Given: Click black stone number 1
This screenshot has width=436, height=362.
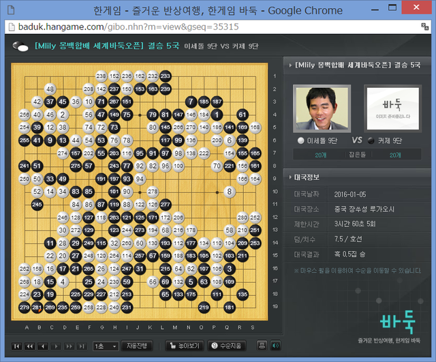Looking at the screenshot, I should click(217, 115).
